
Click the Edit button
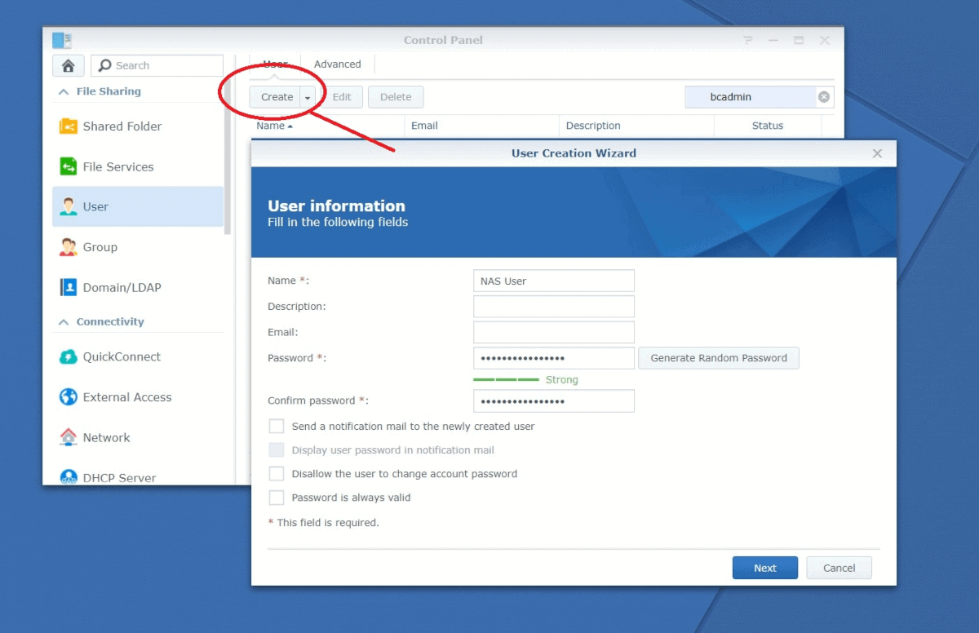click(342, 97)
